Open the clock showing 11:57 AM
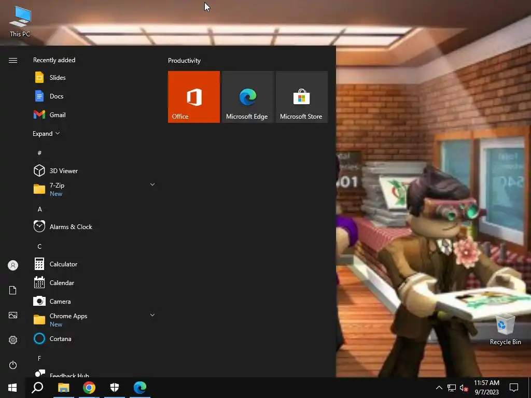Screen dimensions: 531x398 pyautogui.click(x=486, y=388)
